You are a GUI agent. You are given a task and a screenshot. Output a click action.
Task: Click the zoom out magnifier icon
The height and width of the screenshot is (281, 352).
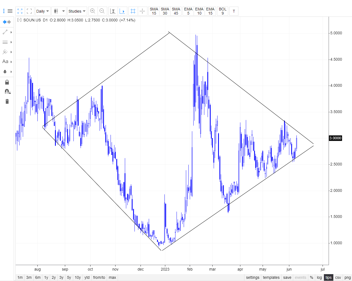point(102,11)
